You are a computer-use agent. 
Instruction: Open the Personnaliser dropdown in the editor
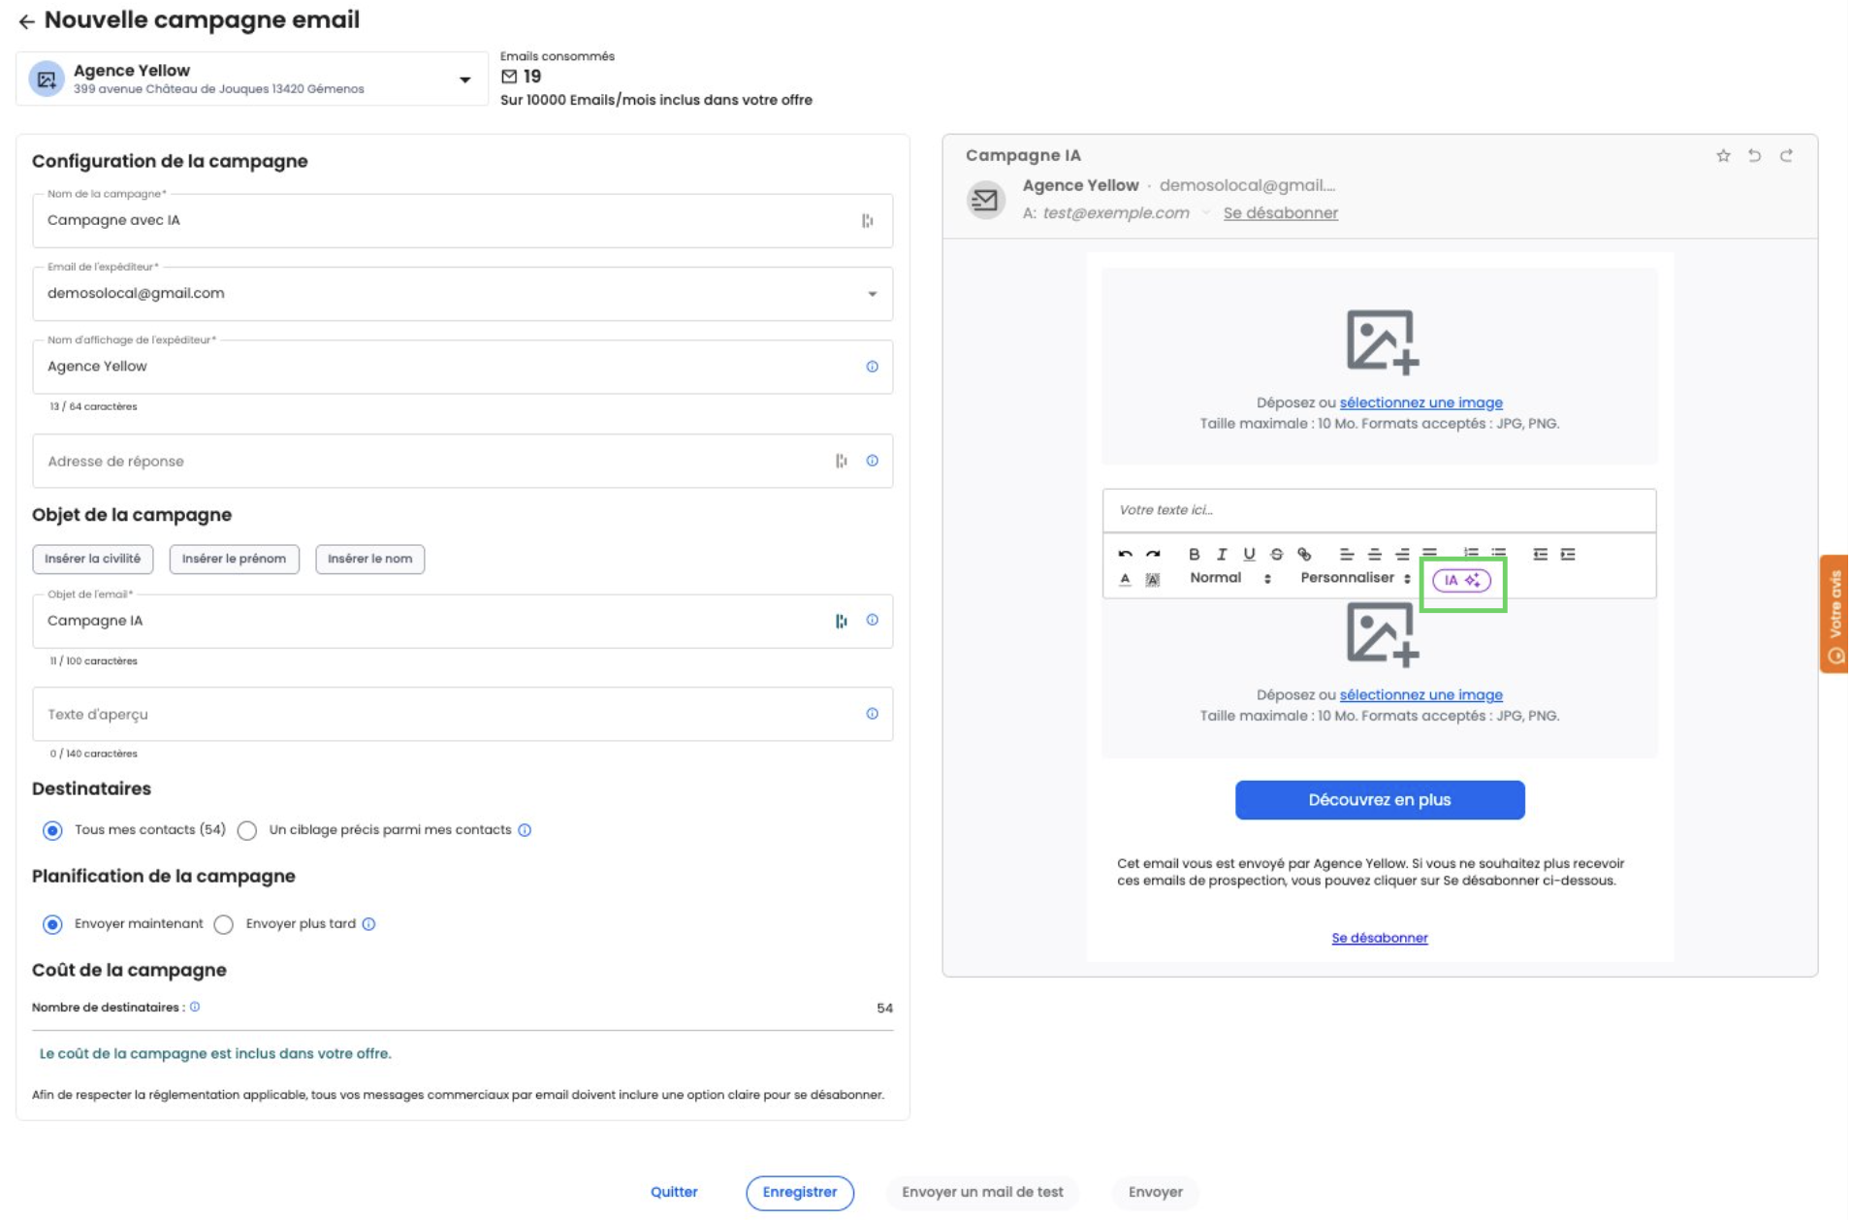[x=1357, y=579]
